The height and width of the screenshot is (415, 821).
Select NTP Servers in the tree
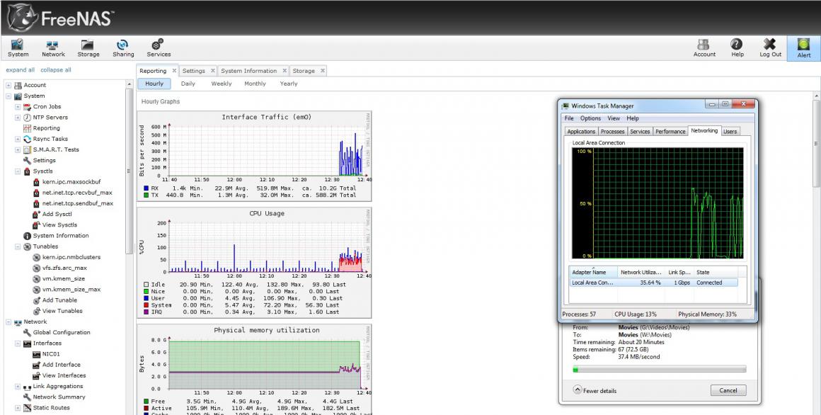tap(50, 118)
